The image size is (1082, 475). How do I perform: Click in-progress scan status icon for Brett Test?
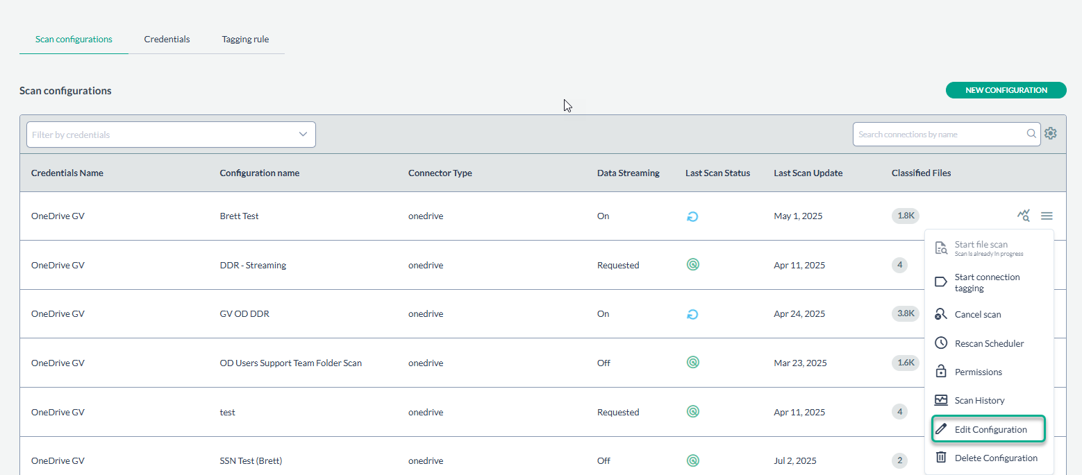(x=692, y=216)
